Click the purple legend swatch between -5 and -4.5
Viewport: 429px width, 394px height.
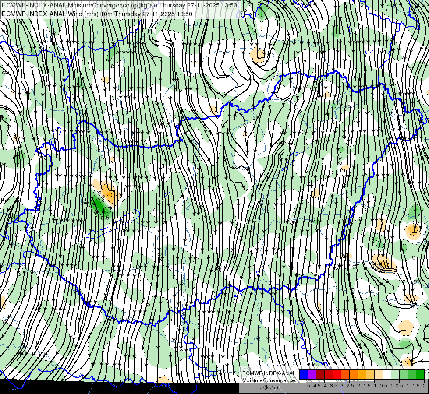point(312,374)
